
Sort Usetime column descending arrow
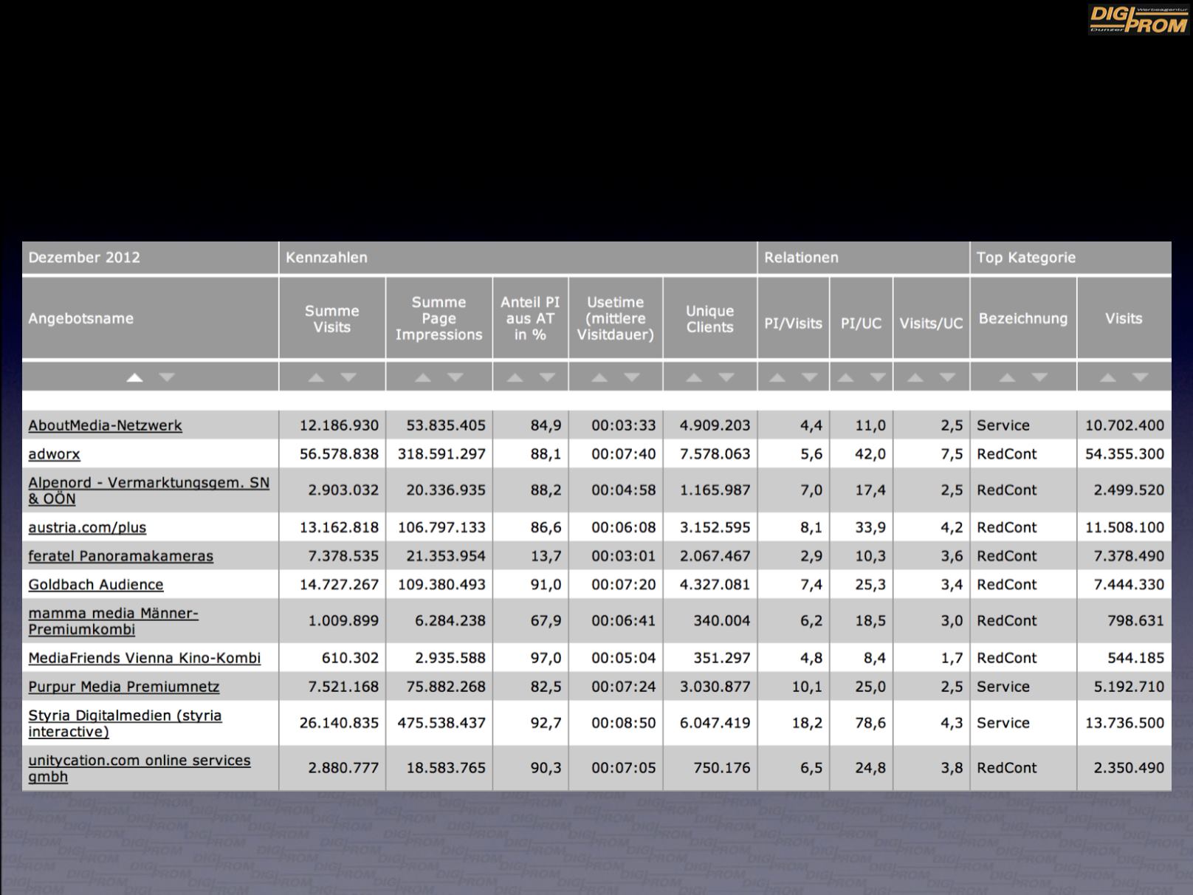click(x=632, y=377)
